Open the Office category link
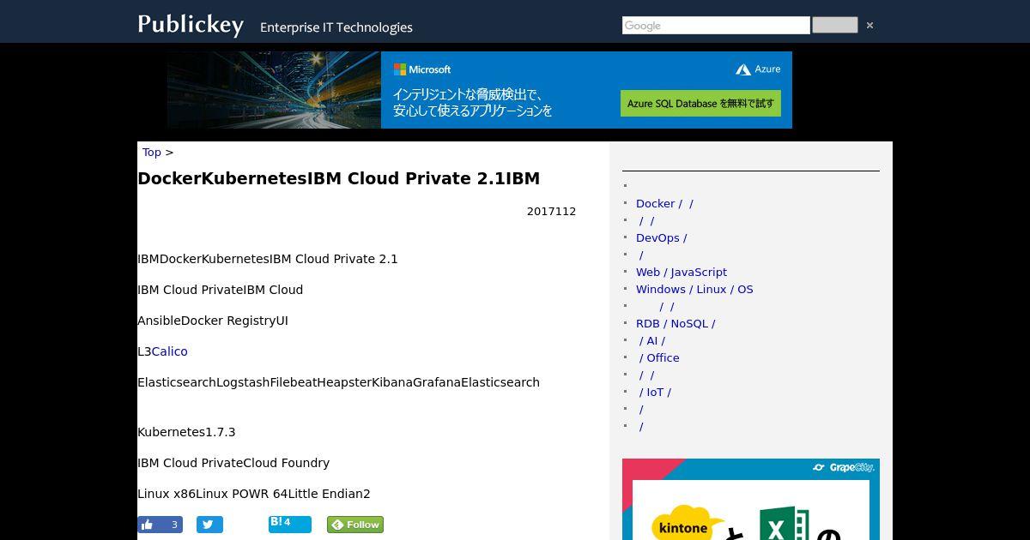The height and width of the screenshot is (540, 1030). pos(659,358)
